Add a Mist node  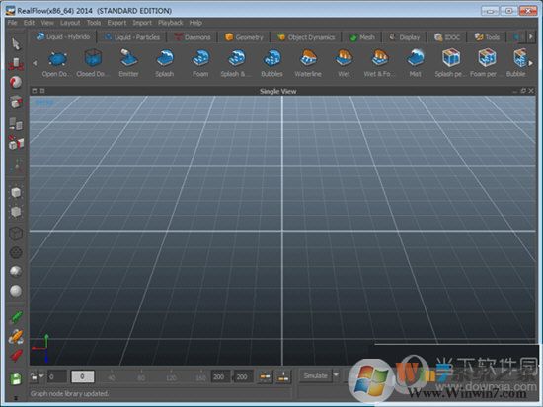point(416,64)
